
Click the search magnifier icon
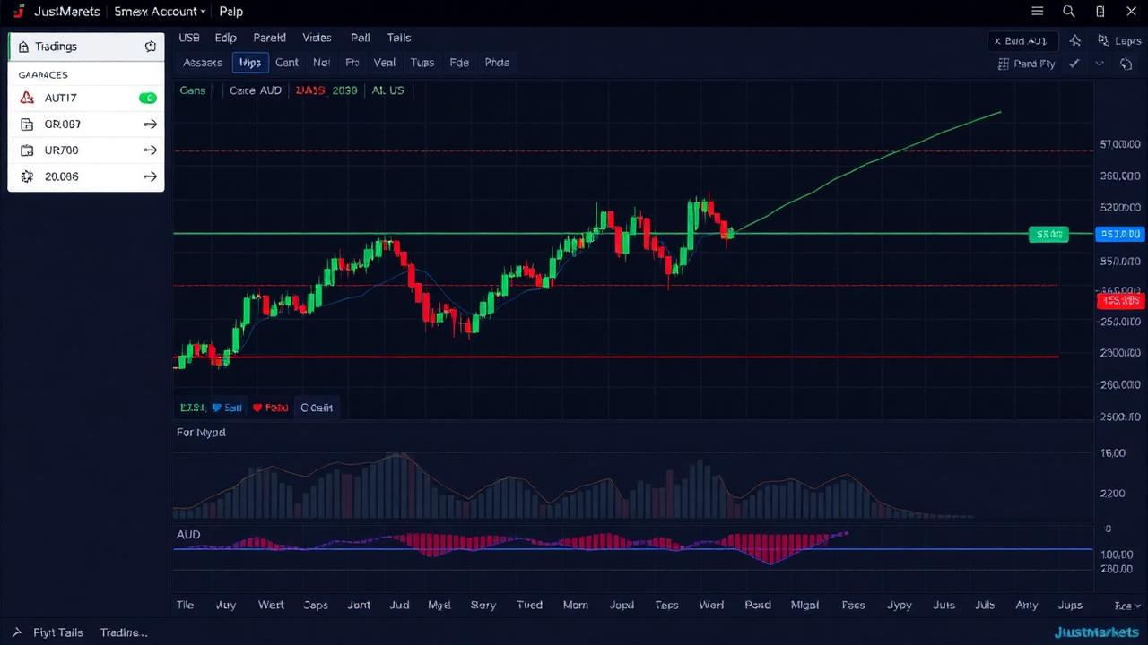pyautogui.click(x=1069, y=12)
